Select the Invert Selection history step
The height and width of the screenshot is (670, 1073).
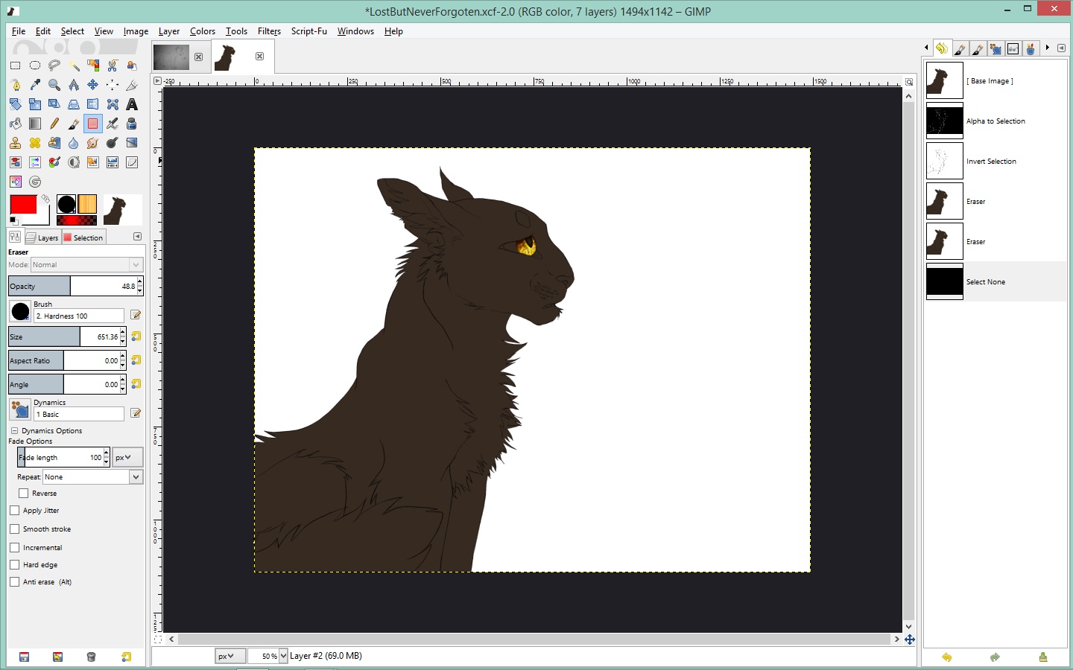coord(996,161)
